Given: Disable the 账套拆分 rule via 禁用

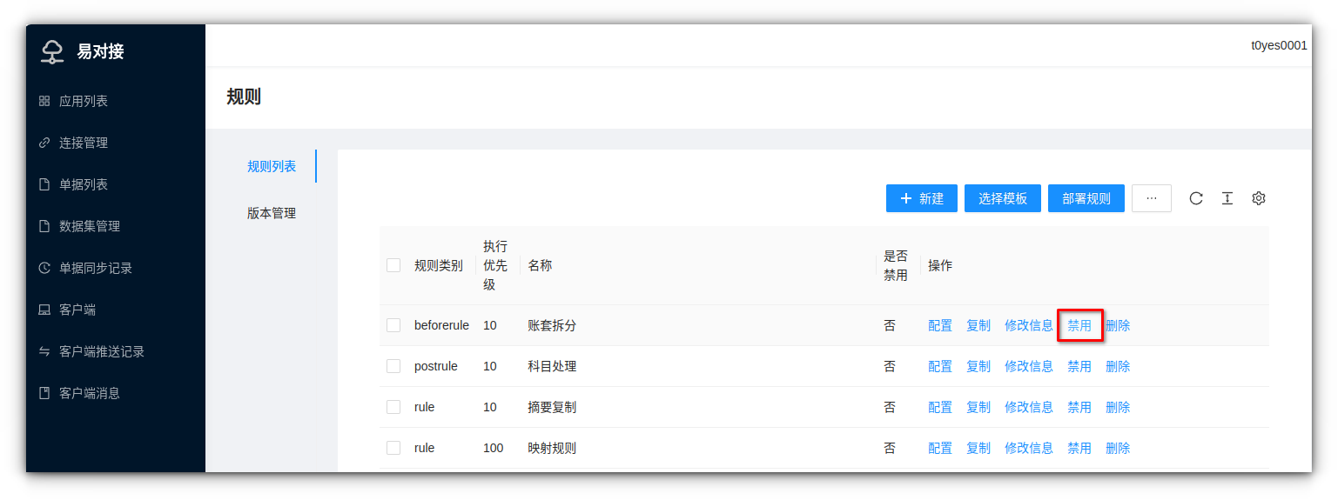Looking at the screenshot, I should click(1079, 325).
